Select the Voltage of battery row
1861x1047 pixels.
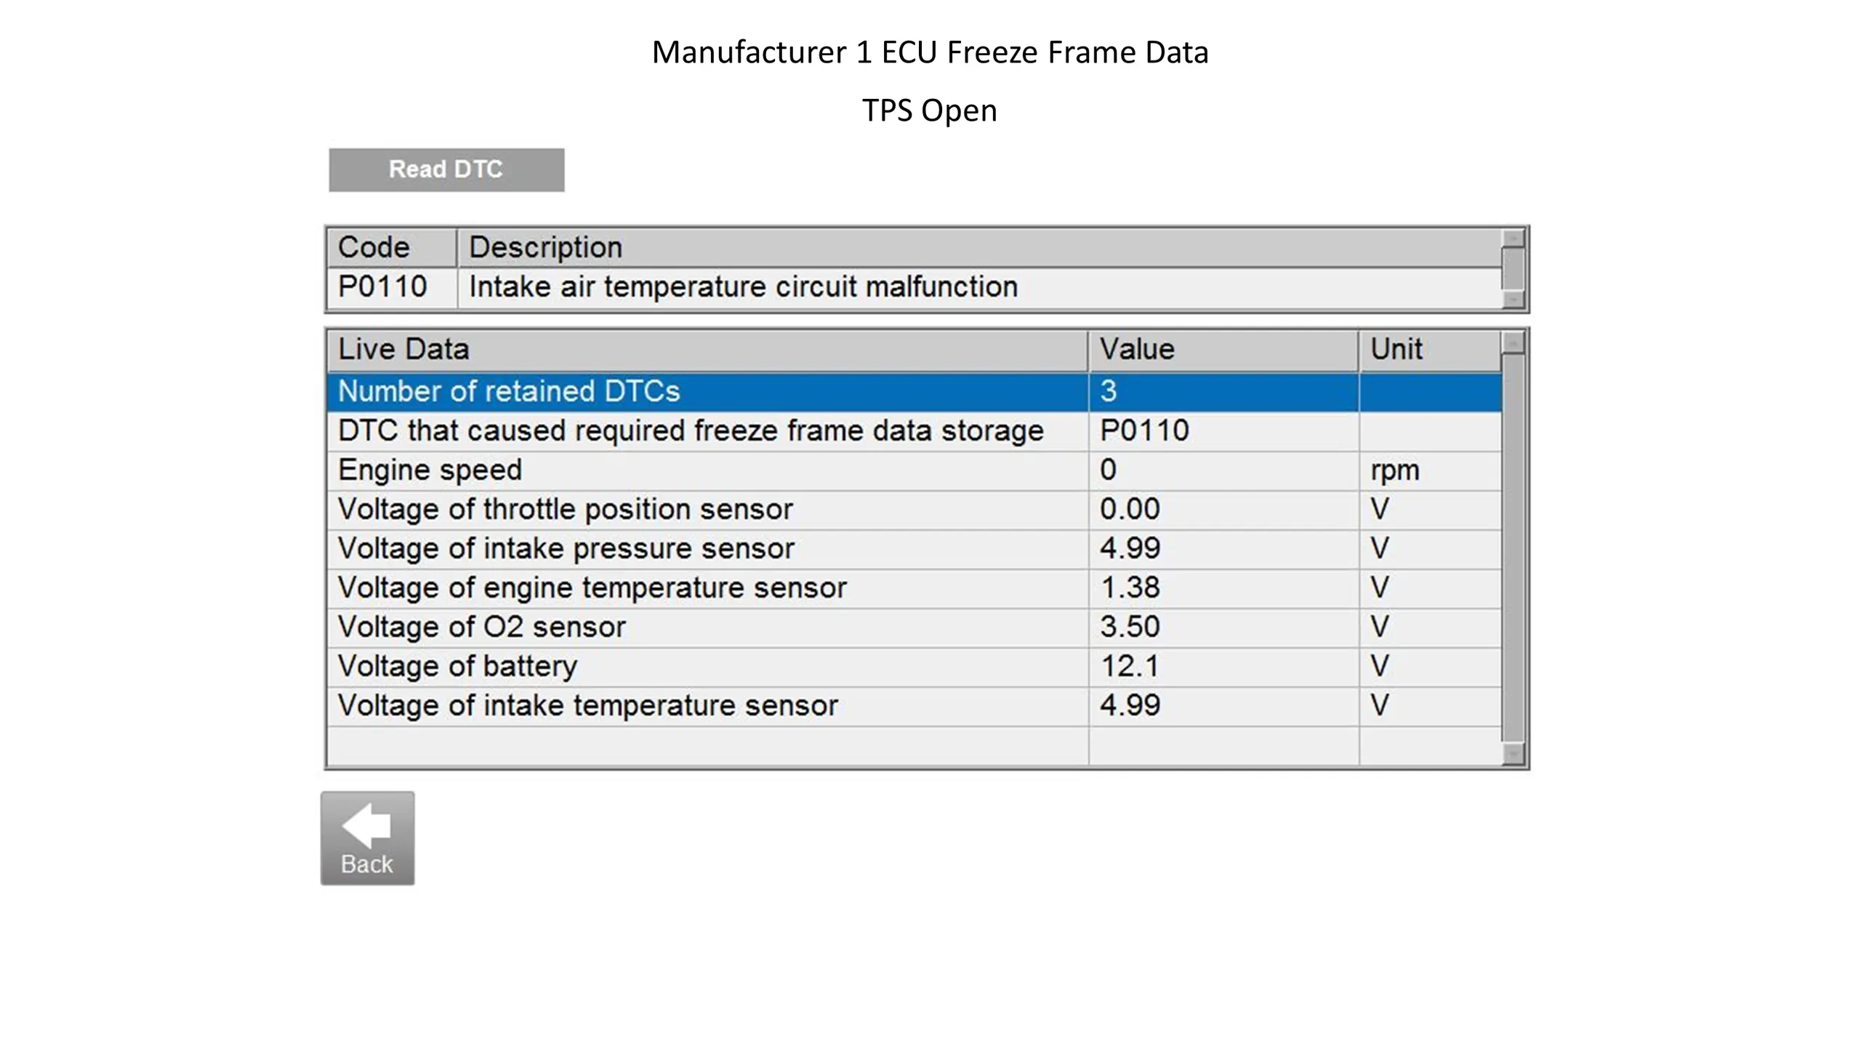click(x=914, y=667)
